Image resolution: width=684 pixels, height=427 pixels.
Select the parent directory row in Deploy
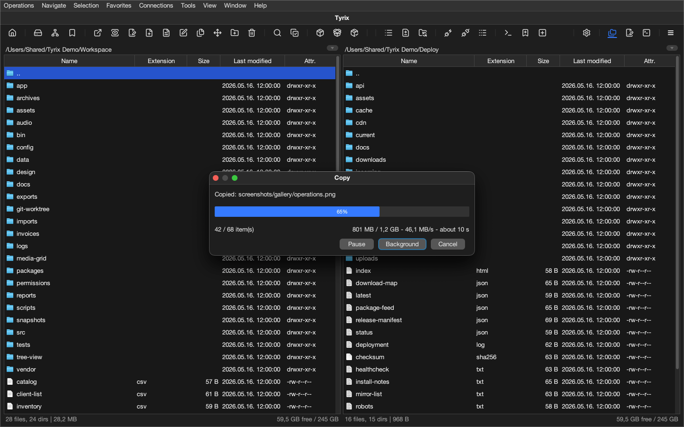(509, 74)
